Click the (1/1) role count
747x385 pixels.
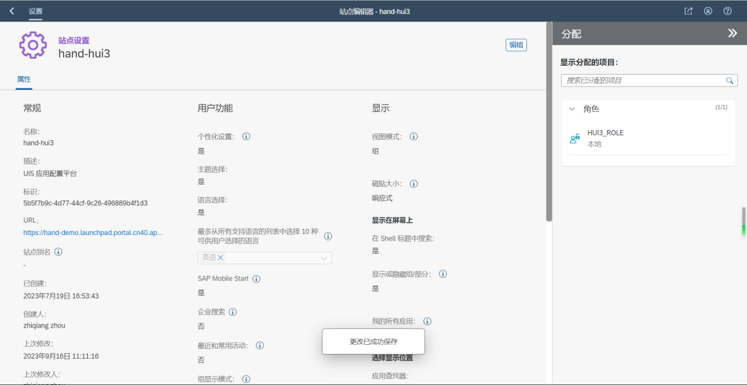[721, 108]
